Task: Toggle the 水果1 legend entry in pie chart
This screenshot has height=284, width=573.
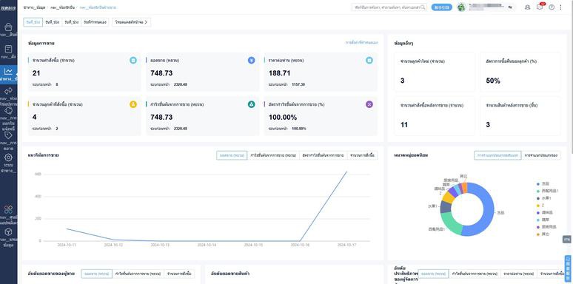Action: point(544,198)
